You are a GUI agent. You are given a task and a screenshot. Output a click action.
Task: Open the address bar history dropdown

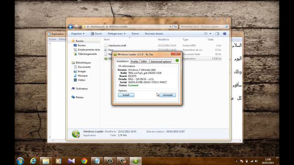(x=170, y=27)
